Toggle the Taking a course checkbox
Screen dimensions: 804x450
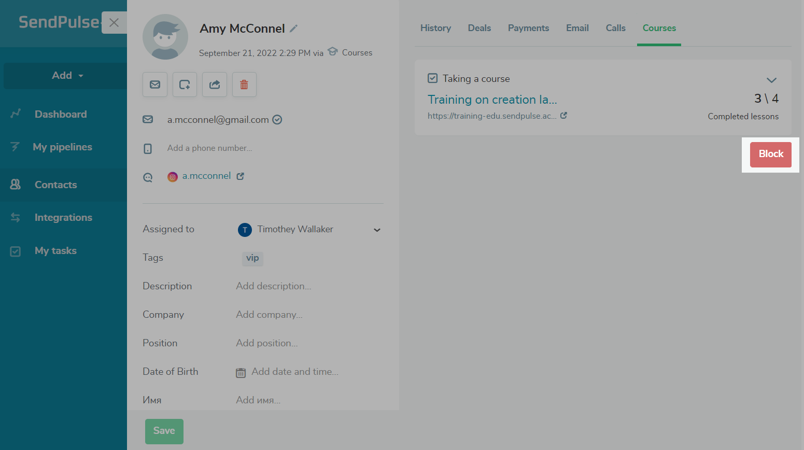[432, 78]
